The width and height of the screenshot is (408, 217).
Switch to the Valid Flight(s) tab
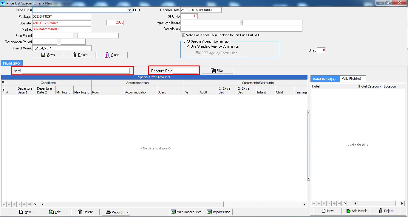tap(353, 79)
